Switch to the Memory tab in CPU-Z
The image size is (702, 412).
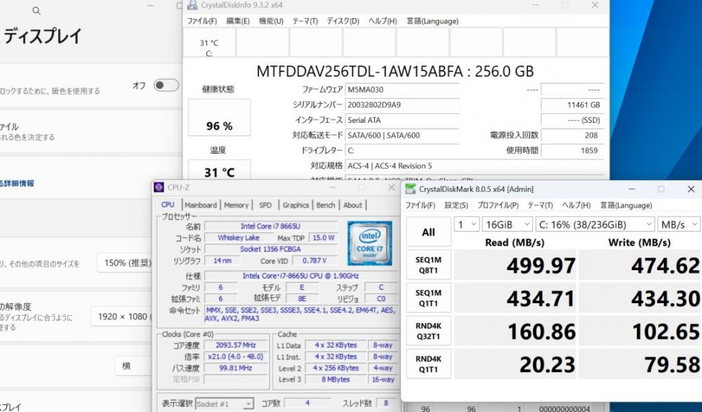pos(236,205)
